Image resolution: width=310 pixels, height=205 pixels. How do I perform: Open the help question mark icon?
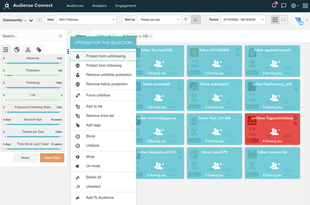pos(39,20)
